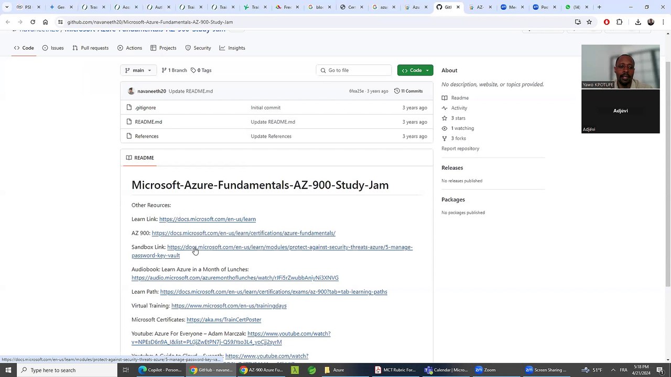Open the MCT Rubric PDF taskbar item

click(x=395, y=370)
